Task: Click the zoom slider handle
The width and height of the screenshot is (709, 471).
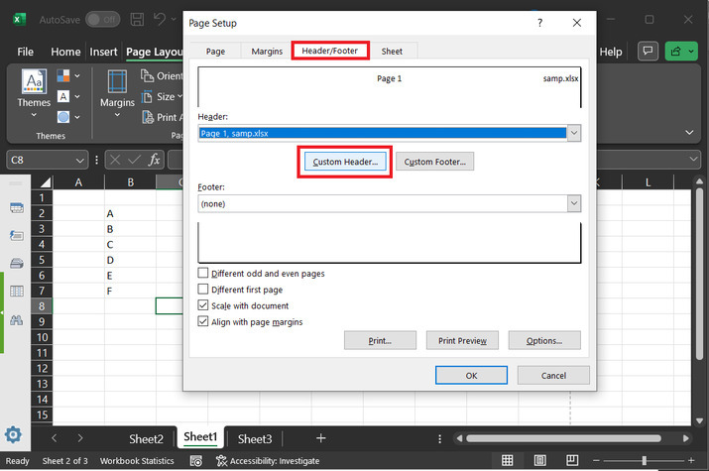Action: [x=644, y=460]
